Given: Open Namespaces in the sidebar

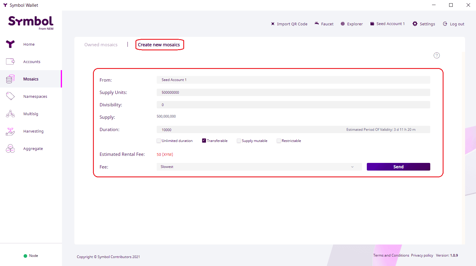Looking at the screenshot, I should 35,97.
